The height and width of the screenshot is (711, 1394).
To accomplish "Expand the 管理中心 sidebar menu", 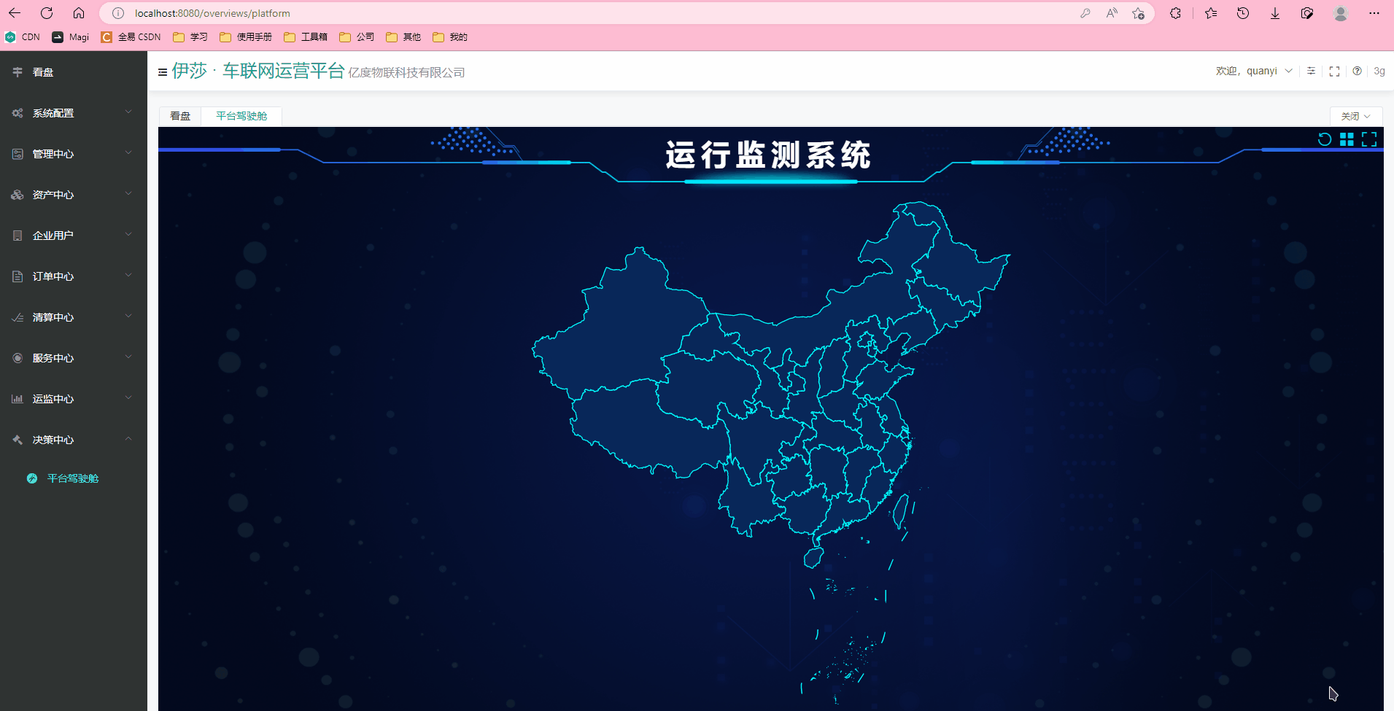I will [x=73, y=154].
